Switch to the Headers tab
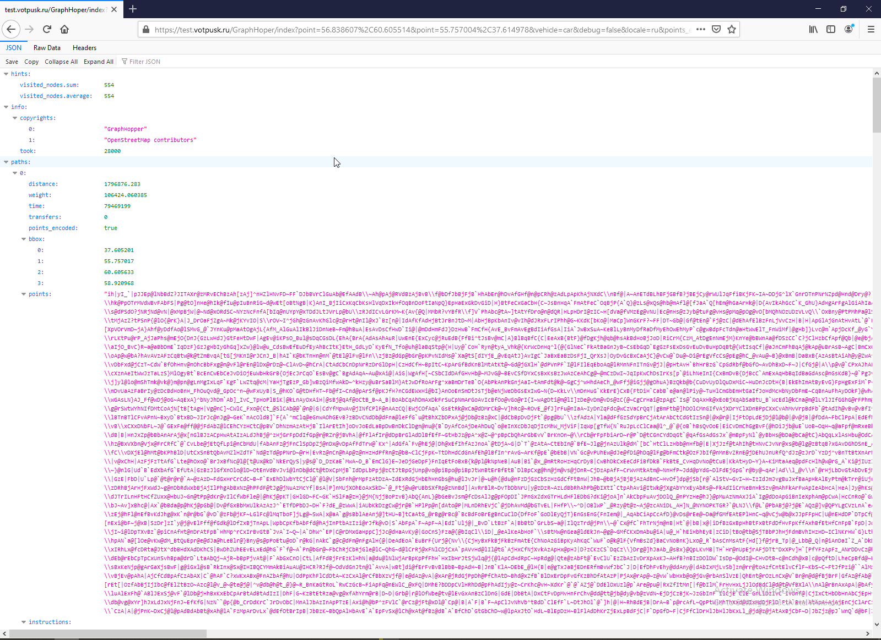 click(x=84, y=48)
